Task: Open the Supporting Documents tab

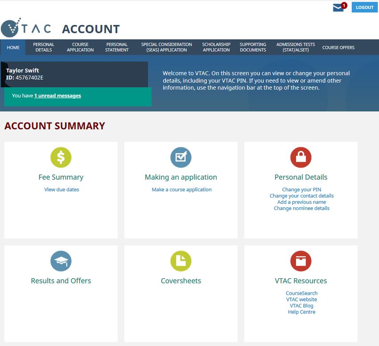Action: (253, 47)
